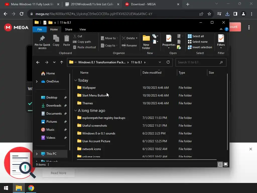Switch to the Home ribbon tab

coord(54,29)
